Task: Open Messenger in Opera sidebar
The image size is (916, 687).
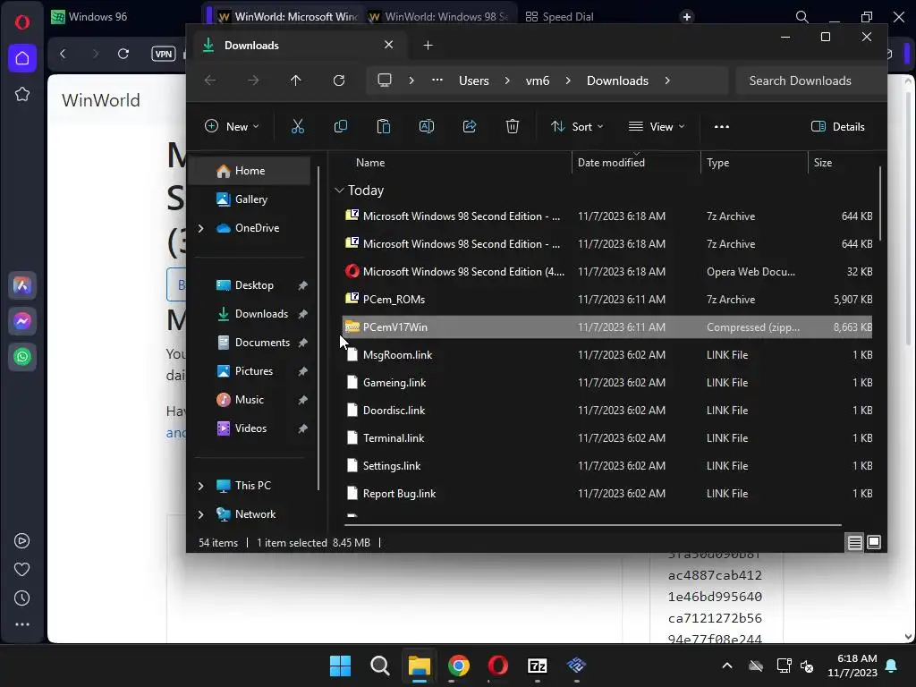Action: pyautogui.click(x=22, y=321)
